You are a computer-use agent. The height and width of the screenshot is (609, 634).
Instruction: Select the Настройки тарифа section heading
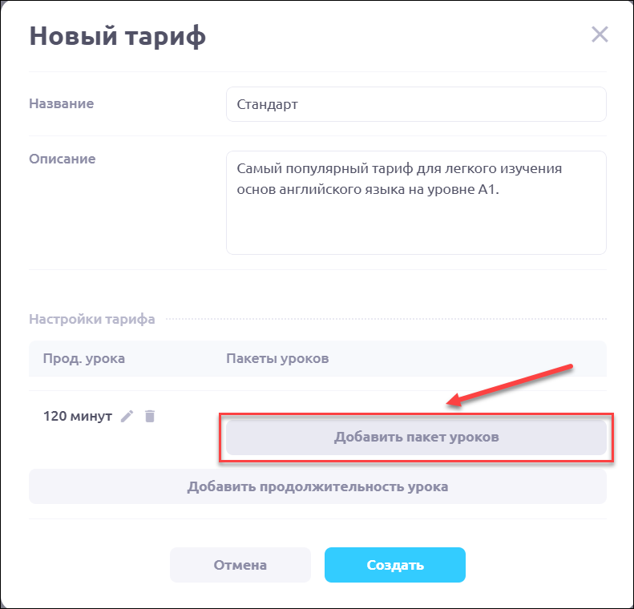click(92, 319)
